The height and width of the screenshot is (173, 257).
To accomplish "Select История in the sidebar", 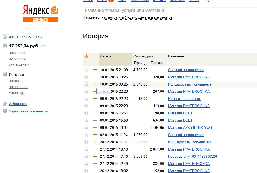I will pyautogui.click(x=16, y=74).
